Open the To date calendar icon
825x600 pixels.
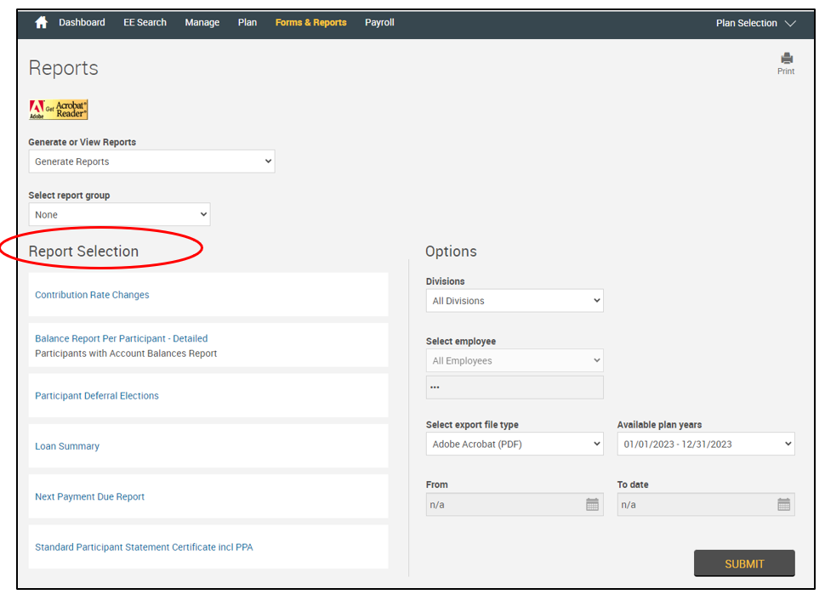[783, 505]
